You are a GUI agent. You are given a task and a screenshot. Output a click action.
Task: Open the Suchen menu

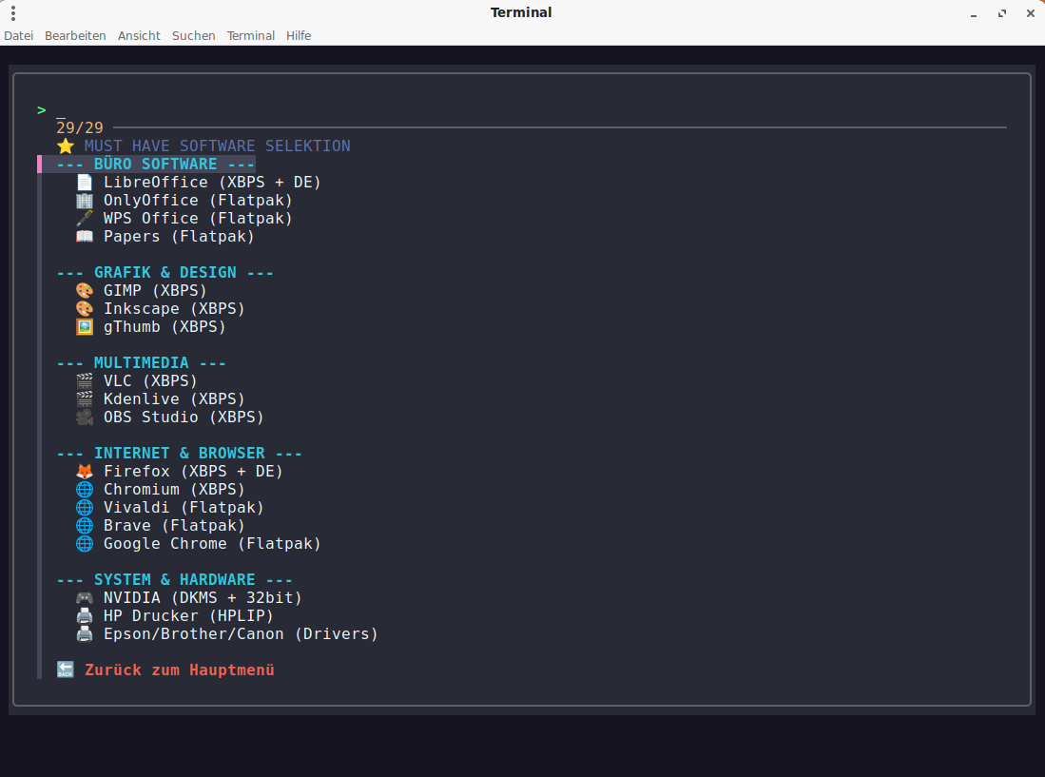[x=193, y=36]
